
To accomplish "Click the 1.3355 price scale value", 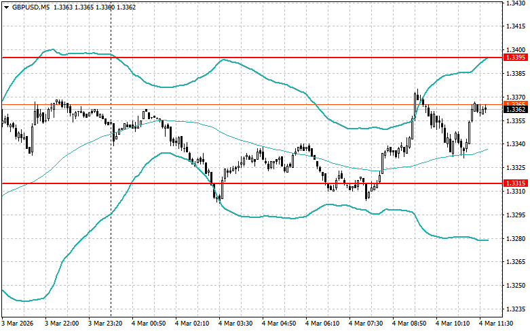I will point(516,120).
